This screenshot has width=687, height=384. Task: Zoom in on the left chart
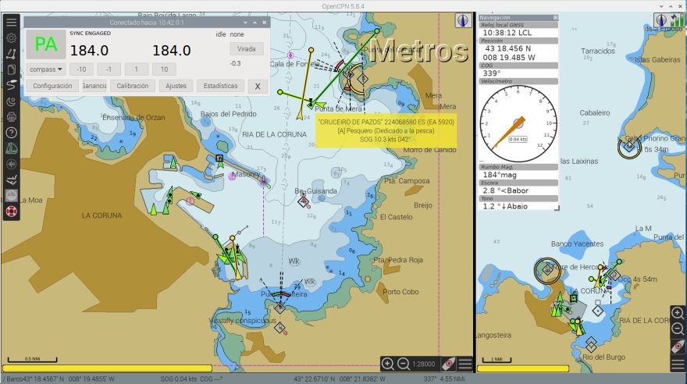tap(388, 364)
